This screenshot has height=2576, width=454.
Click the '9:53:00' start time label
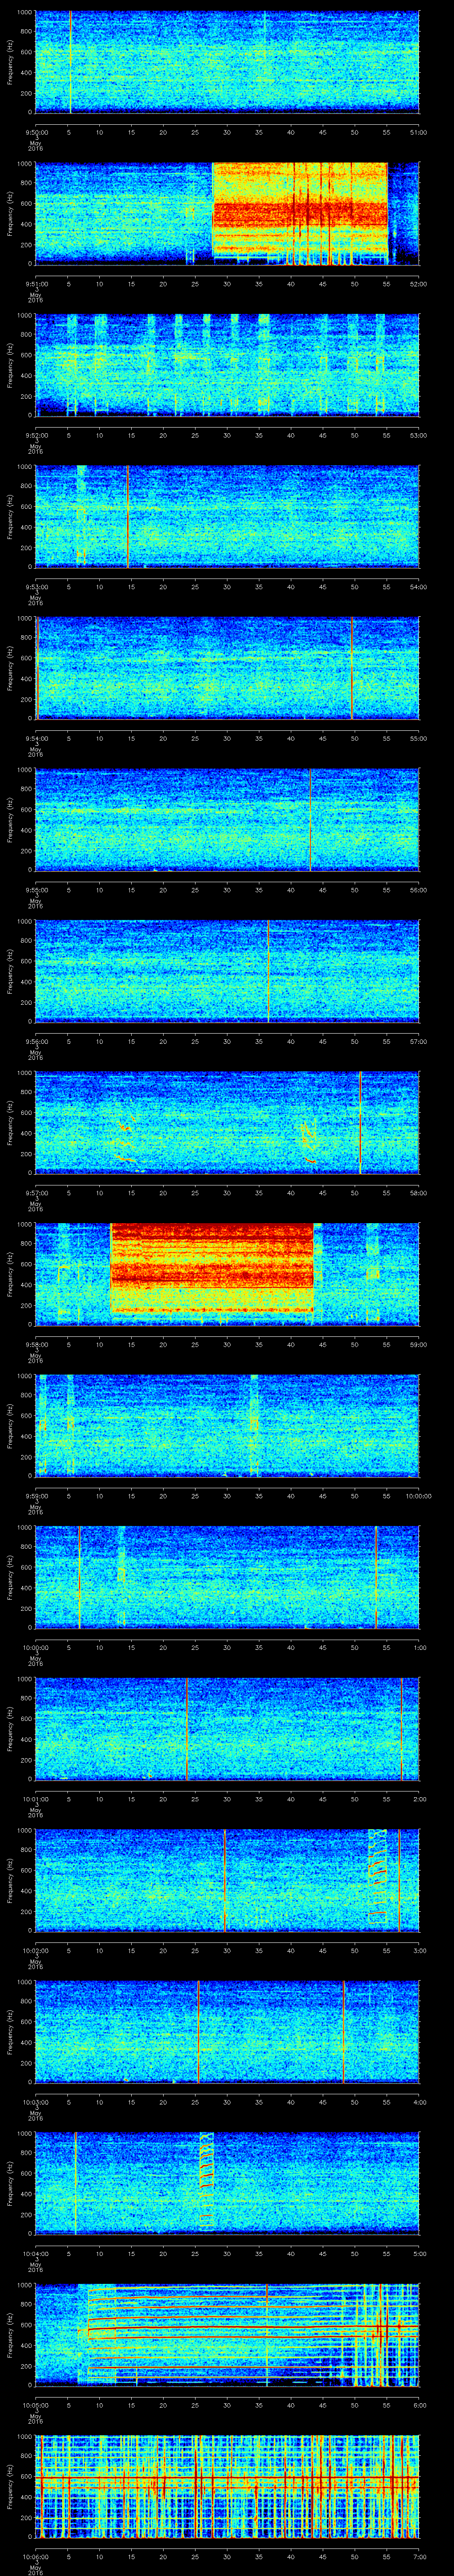click(36, 586)
